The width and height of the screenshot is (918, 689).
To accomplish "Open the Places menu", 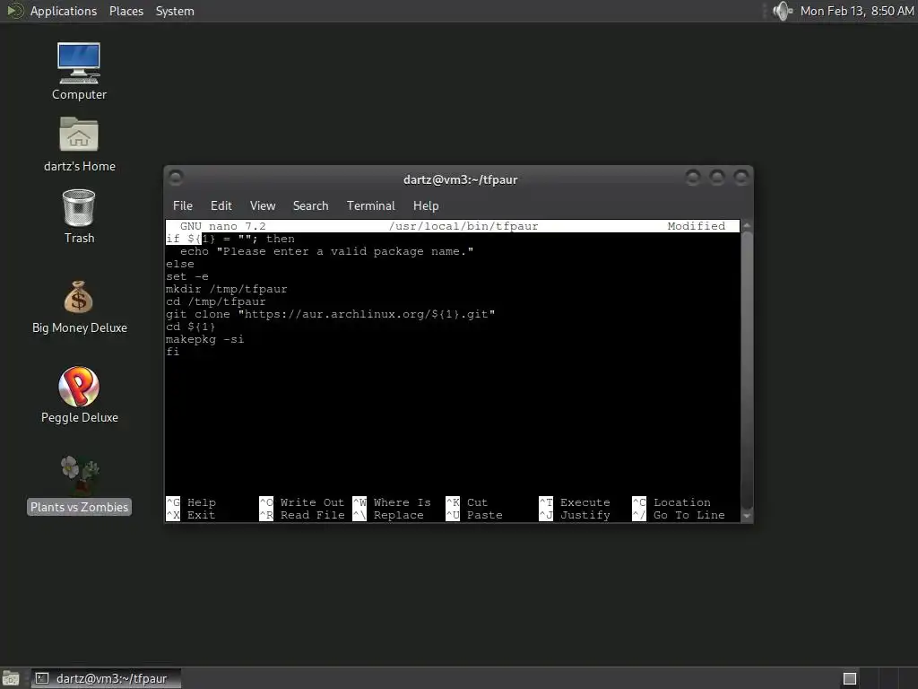I will (126, 11).
